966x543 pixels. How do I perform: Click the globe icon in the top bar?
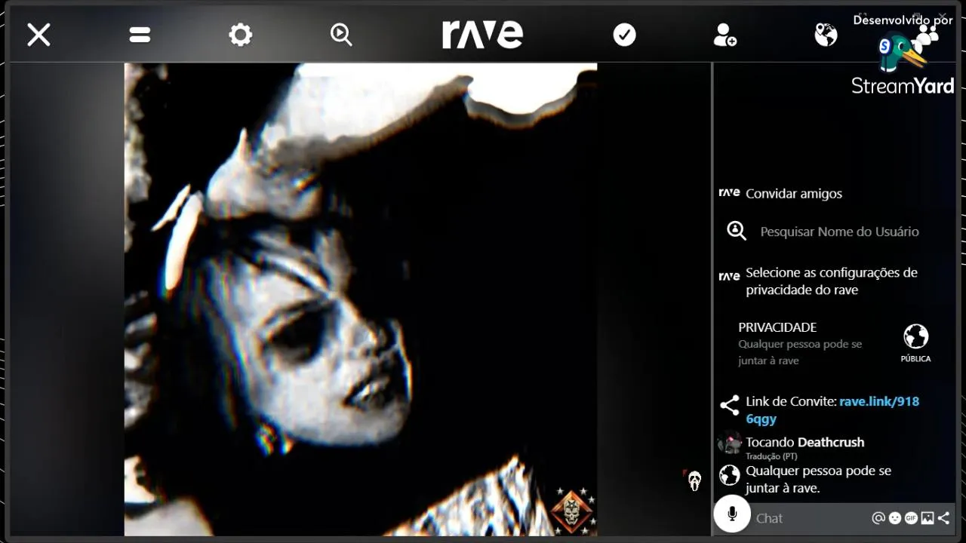[x=826, y=35]
